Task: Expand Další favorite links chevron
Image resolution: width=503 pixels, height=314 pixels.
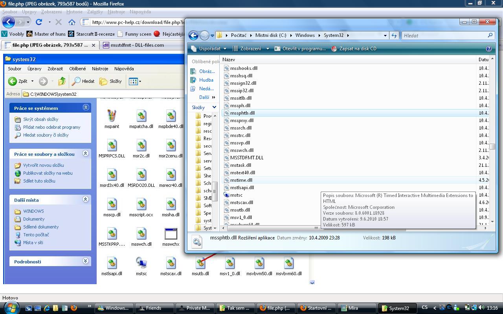Action: [x=213, y=97]
